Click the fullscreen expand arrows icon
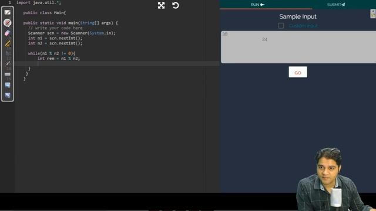 (x=162, y=5)
